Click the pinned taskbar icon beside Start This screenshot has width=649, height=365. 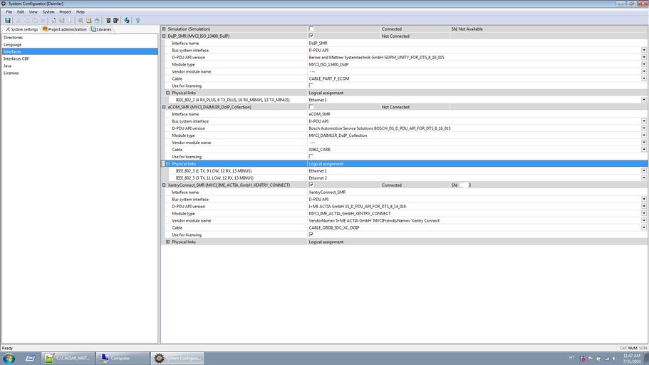(30, 358)
